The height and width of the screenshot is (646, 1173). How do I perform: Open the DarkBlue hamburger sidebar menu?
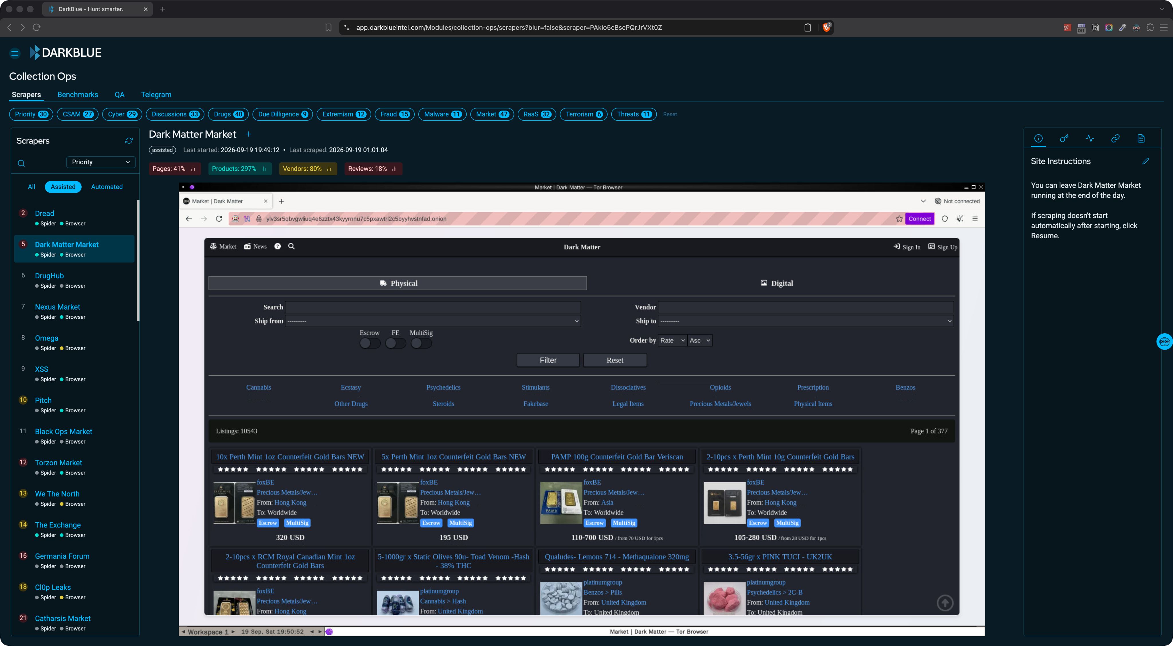[15, 53]
